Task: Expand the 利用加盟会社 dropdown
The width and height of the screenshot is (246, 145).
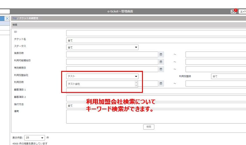Action: click(102, 76)
